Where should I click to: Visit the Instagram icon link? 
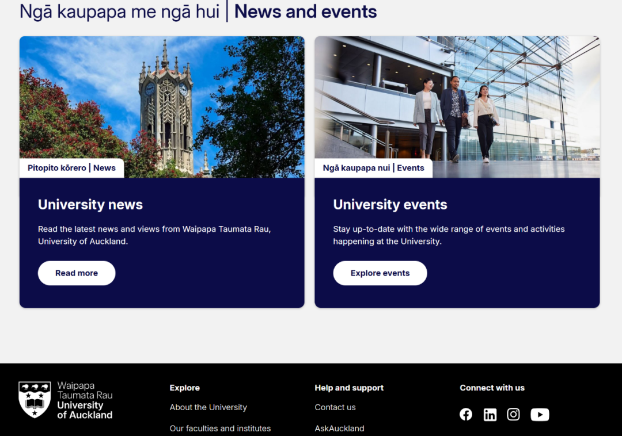pos(513,415)
